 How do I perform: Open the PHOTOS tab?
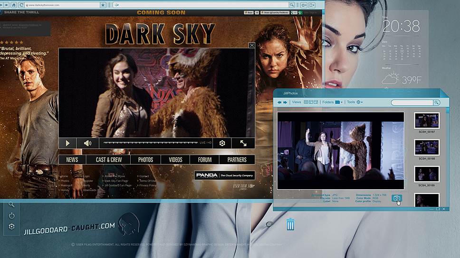point(145,160)
